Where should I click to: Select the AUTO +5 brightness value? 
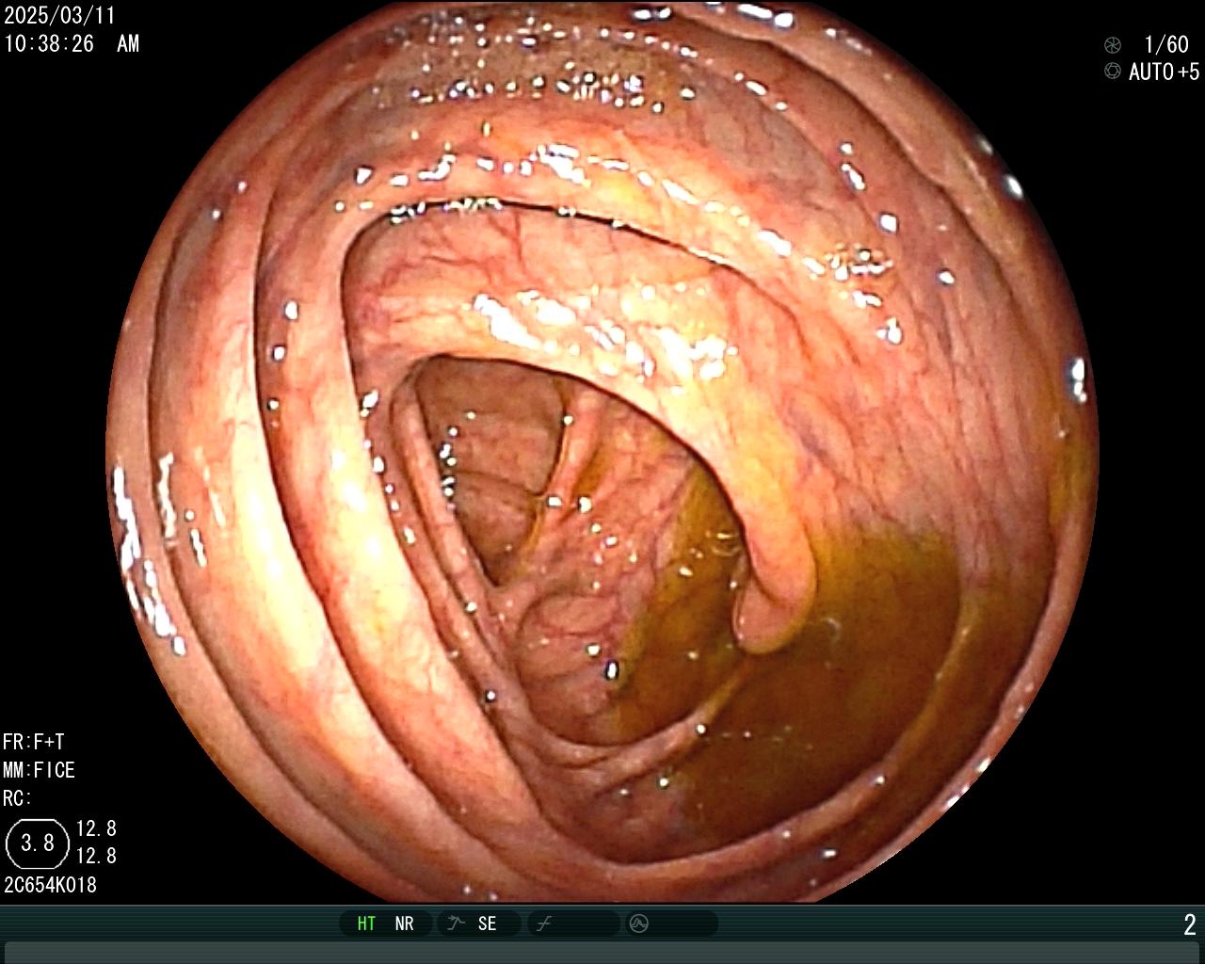[x=1165, y=72]
